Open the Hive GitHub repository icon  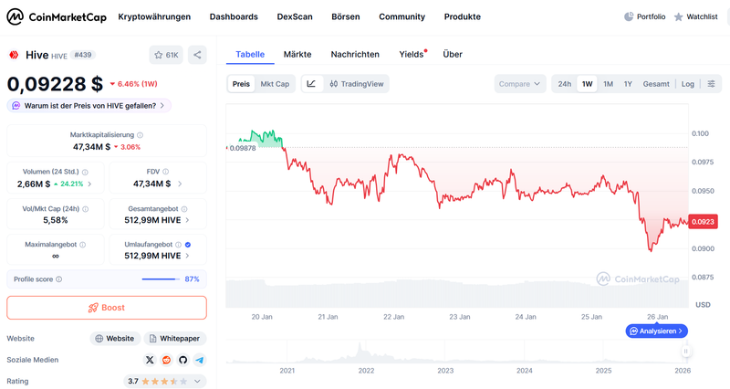(182, 360)
